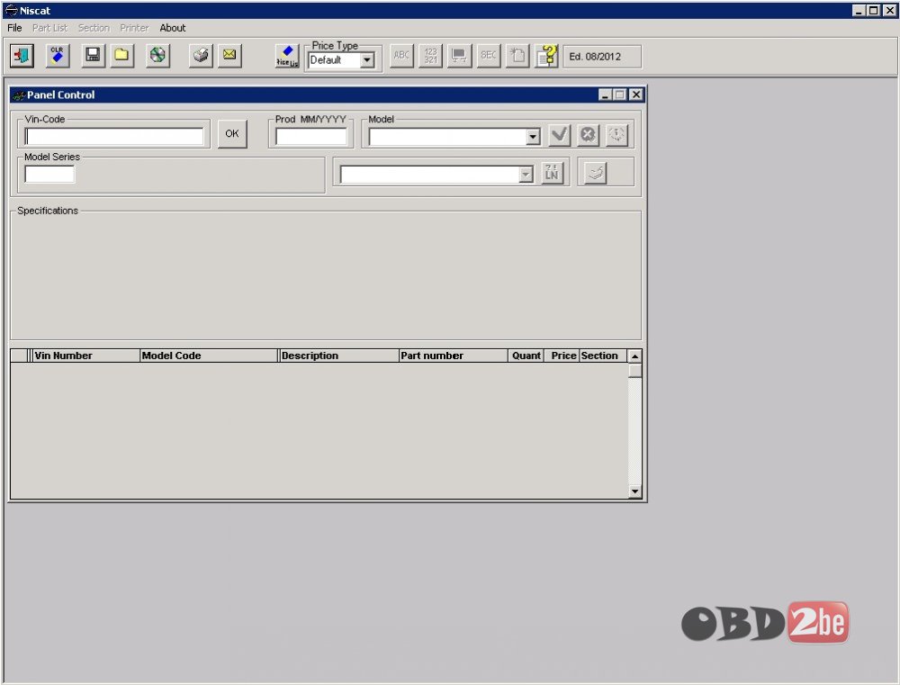
Task: Click the Vin Number column header
Action: coord(86,356)
